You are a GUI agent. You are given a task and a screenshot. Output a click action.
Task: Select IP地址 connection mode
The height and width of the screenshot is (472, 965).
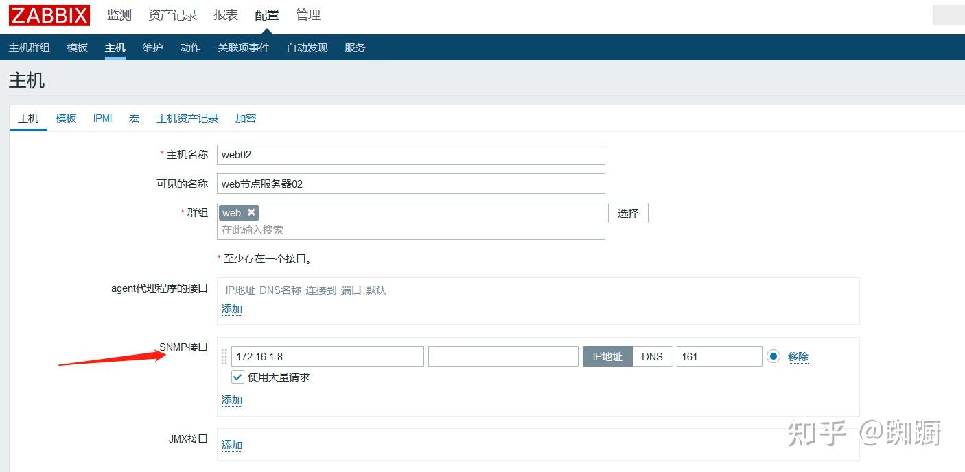(607, 356)
